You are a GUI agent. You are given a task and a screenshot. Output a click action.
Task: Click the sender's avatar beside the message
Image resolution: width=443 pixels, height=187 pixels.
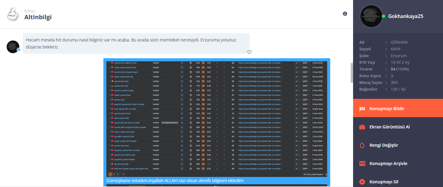pyautogui.click(x=13, y=47)
